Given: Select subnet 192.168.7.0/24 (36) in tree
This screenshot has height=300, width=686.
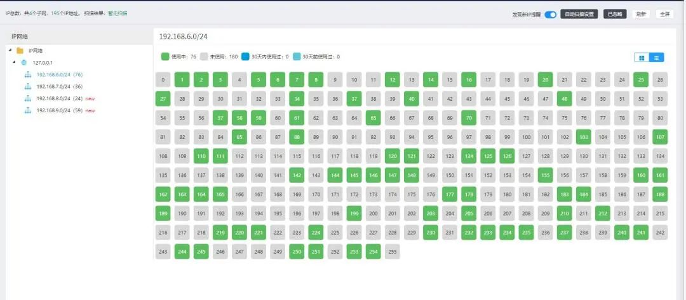Looking at the screenshot, I should click(x=60, y=86).
